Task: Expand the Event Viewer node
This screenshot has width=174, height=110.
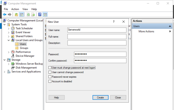Action: click(x=9, y=33)
